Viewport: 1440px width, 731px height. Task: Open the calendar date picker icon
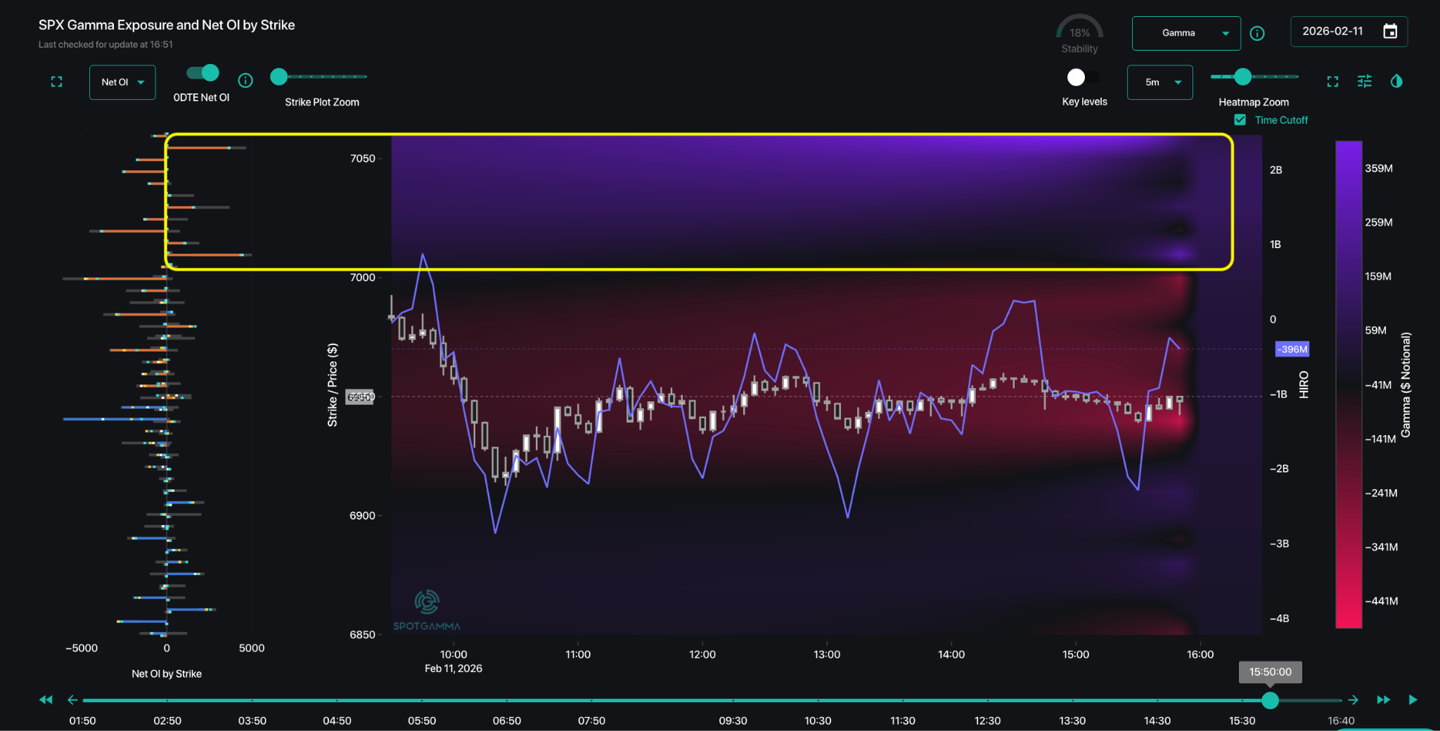(1390, 32)
